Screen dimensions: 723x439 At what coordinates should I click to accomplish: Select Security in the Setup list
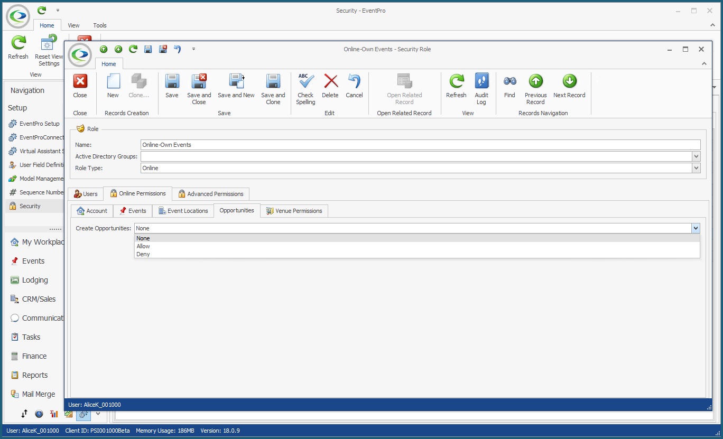pos(35,206)
